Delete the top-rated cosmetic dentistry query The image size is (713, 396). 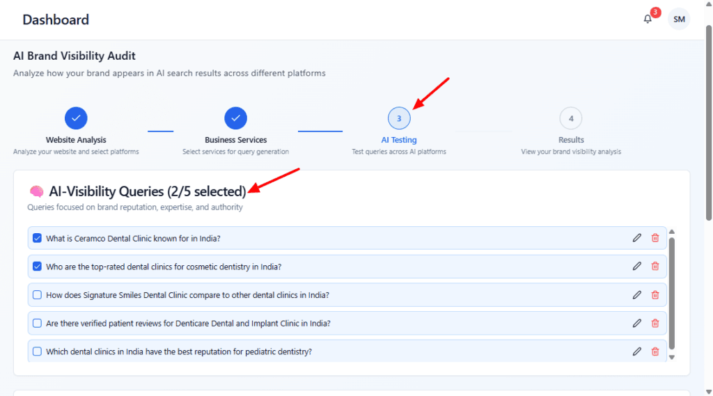click(655, 267)
